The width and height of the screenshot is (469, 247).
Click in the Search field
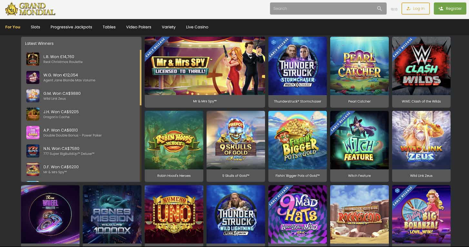click(328, 9)
